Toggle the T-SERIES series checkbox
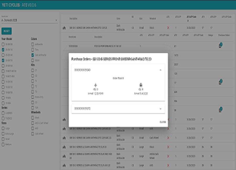 pyautogui.click(x=3, y=118)
